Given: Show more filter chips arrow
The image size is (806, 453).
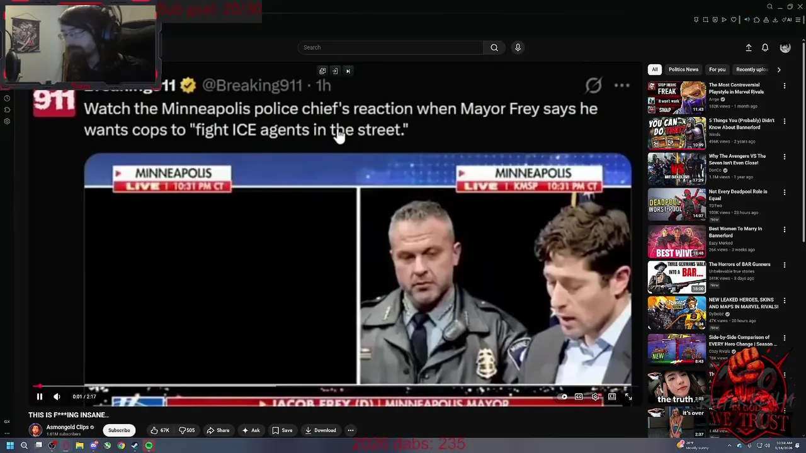Looking at the screenshot, I should point(779,70).
